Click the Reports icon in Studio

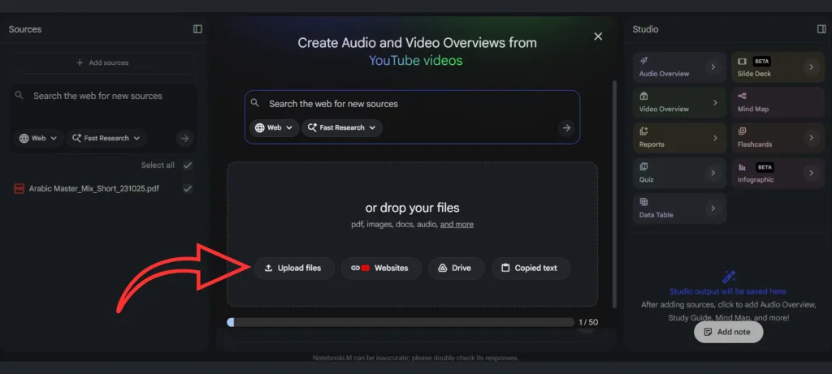coord(643,131)
